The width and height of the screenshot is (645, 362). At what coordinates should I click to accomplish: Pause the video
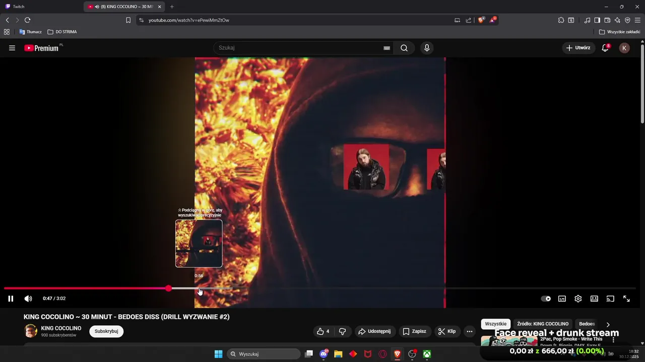11,299
